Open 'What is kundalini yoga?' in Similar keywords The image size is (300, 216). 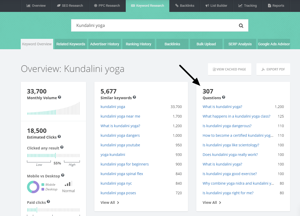pyautogui.click(x=120, y=126)
